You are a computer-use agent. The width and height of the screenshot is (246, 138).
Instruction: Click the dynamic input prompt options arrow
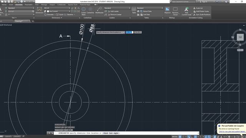coord(124,32)
